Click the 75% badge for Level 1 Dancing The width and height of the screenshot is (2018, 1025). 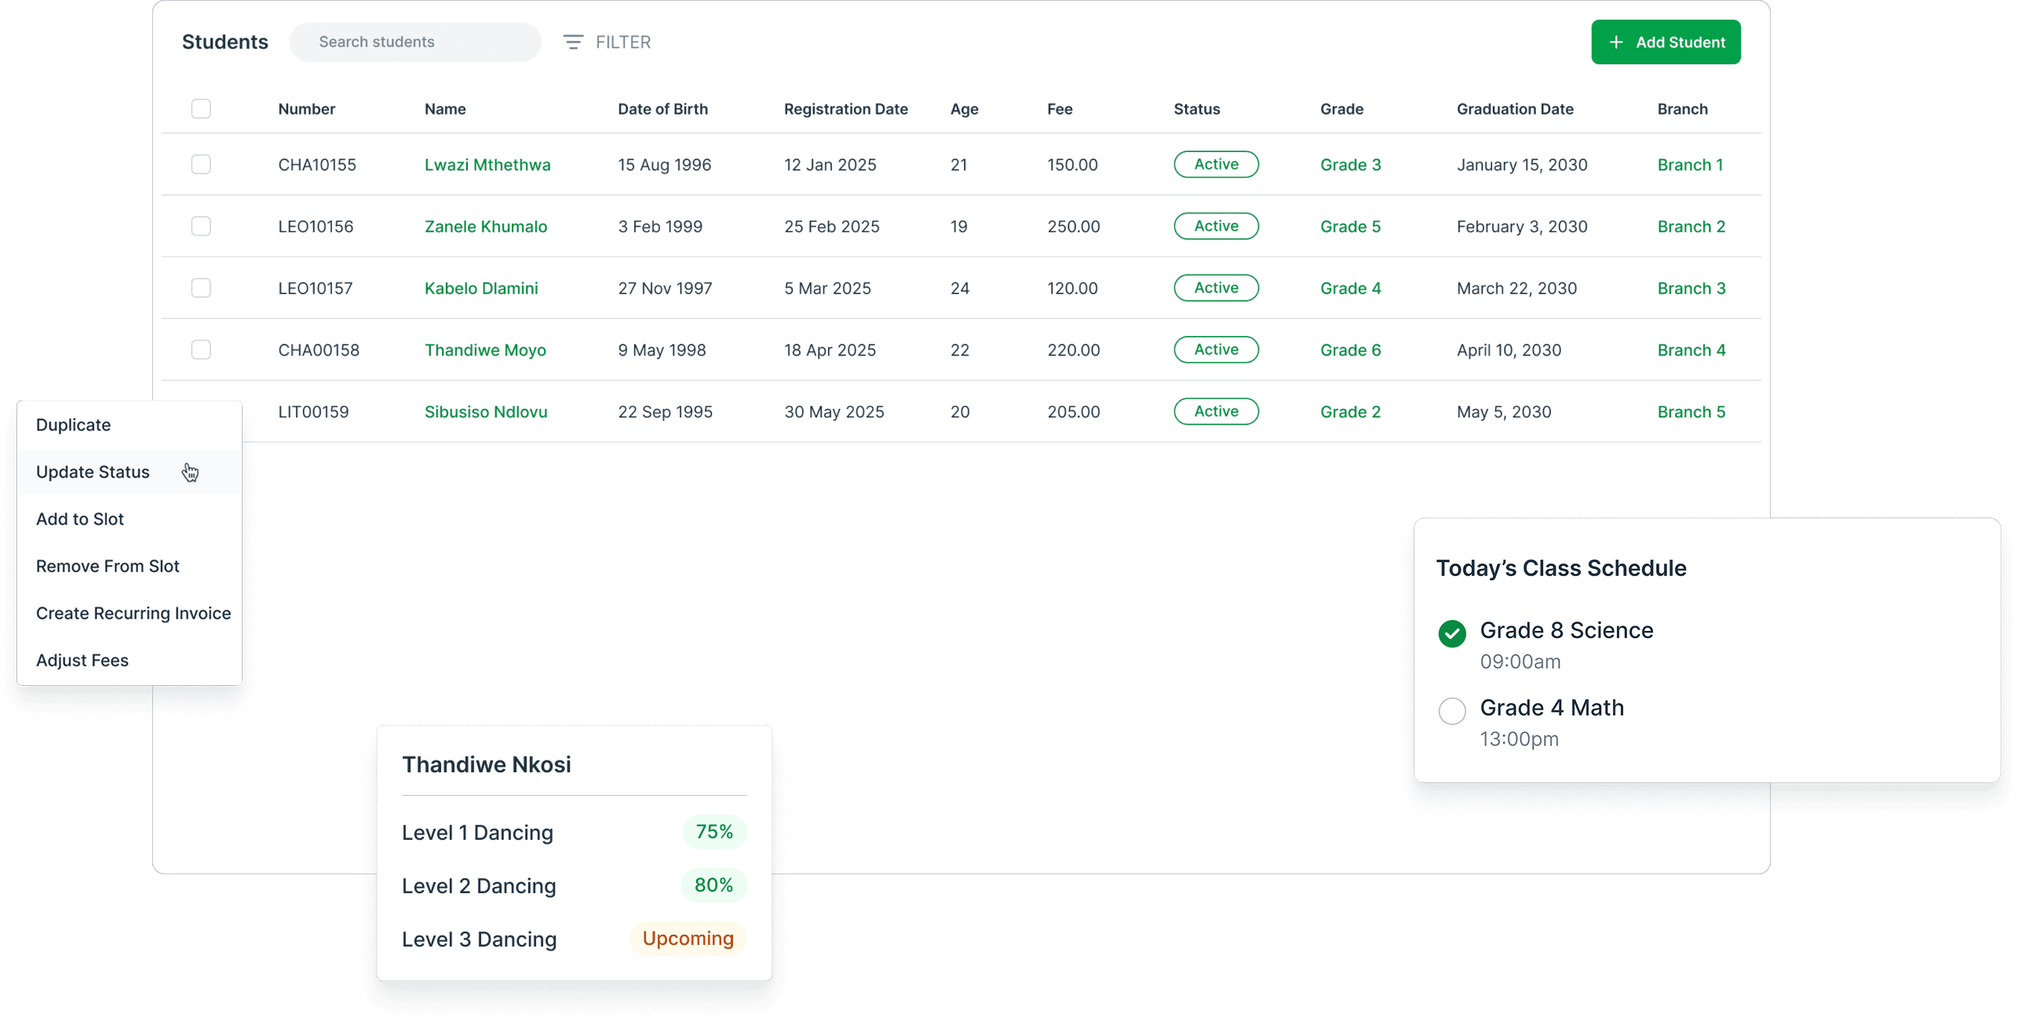pos(713,832)
